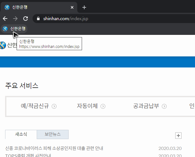Click the browser Back arrow
The height and width of the screenshot is (157, 195).
pos(5,19)
